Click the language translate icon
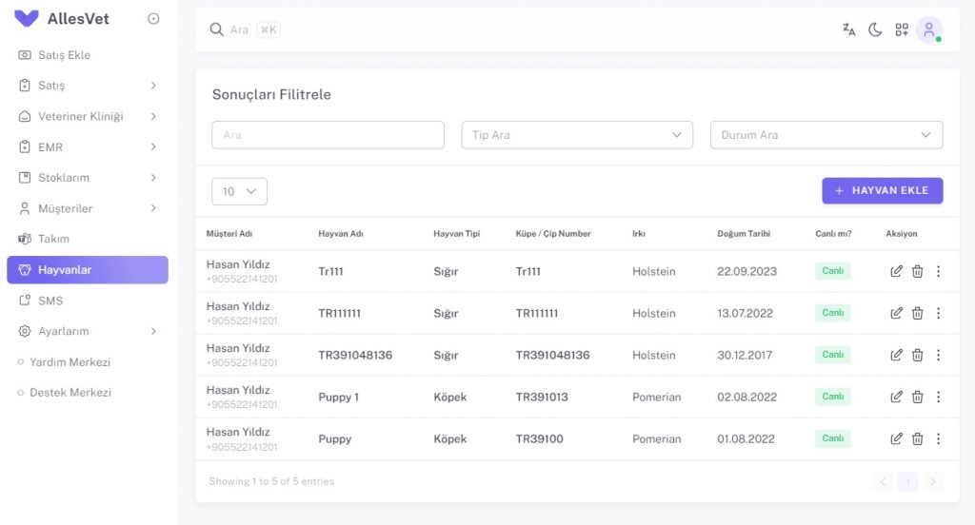Screen dimensions: 975x525 tap(848, 29)
